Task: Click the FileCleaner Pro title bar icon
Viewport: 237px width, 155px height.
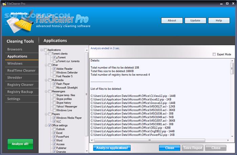Action: pyautogui.click(x=4, y=3)
